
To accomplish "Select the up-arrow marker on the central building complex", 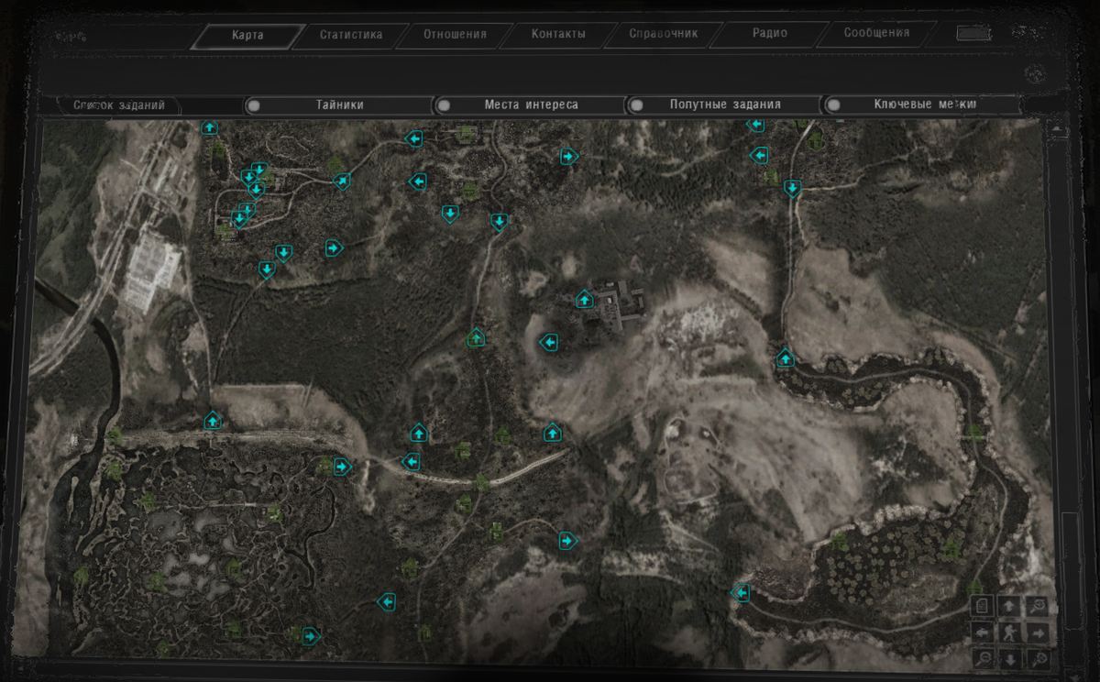I will 584,299.
